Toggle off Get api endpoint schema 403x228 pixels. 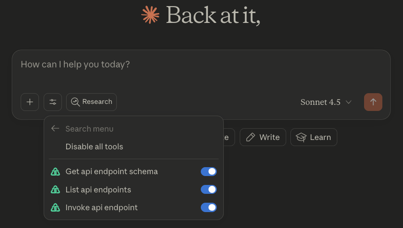point(209,172)
